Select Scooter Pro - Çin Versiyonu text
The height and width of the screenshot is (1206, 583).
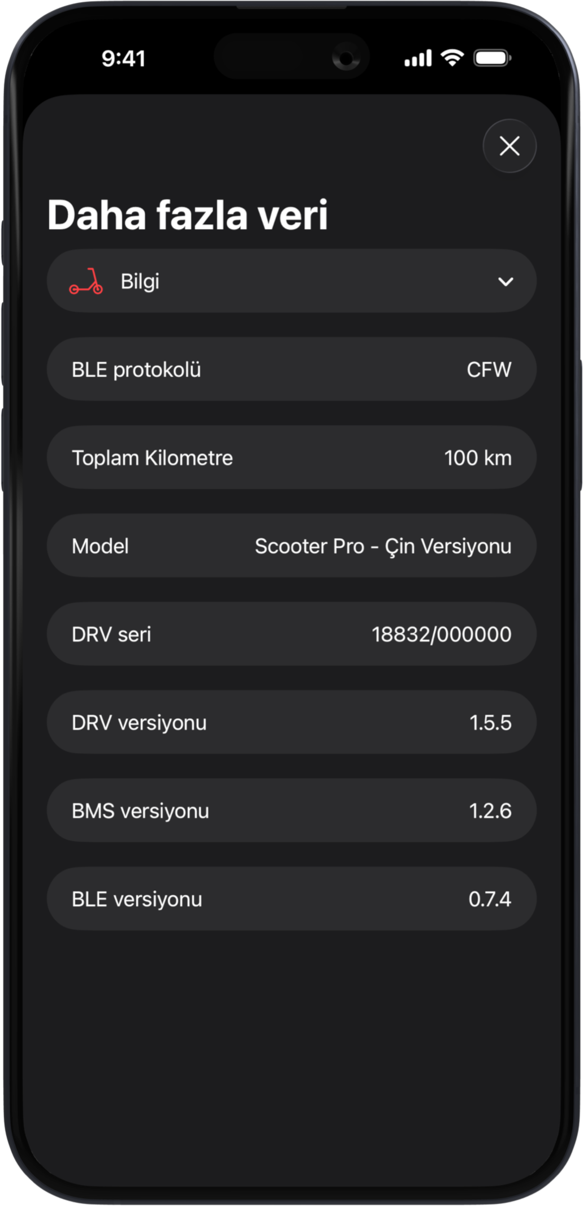click(383, 546)
